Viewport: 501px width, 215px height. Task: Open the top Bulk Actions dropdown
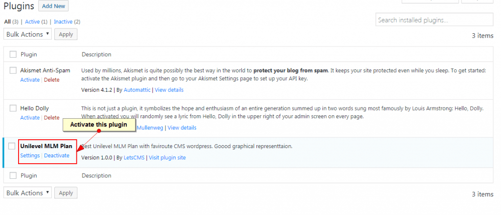(27, 34)
